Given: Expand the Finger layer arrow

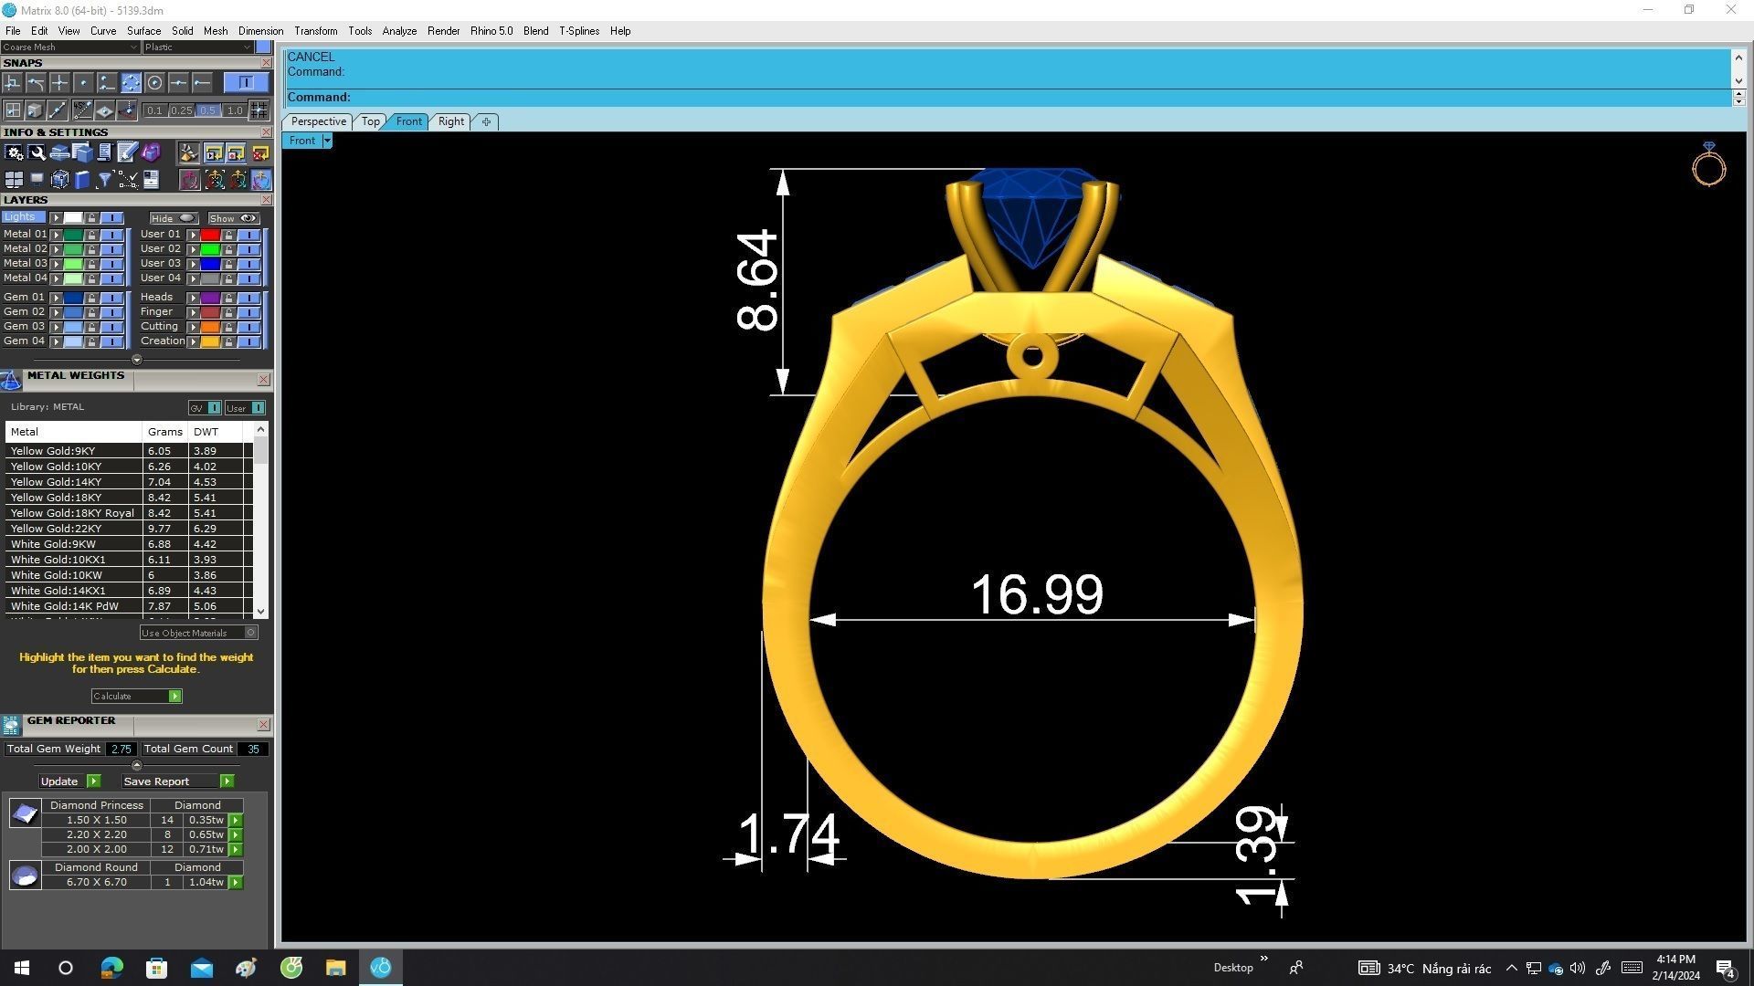Looking at the screenshot, I should (193, 312).
